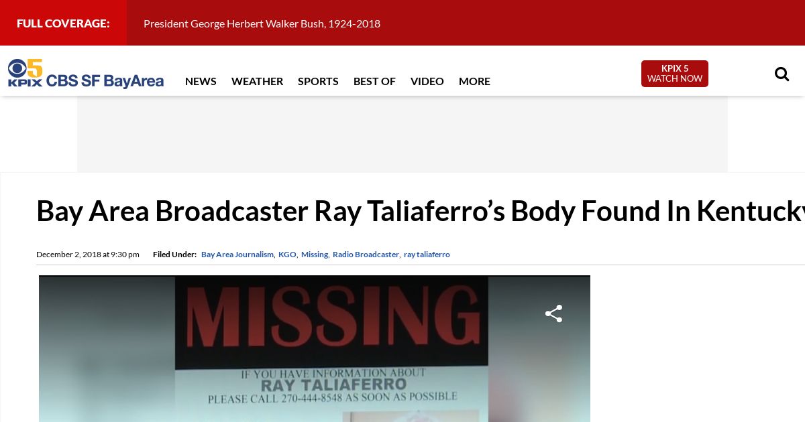Open the News menu

point(201,81)
